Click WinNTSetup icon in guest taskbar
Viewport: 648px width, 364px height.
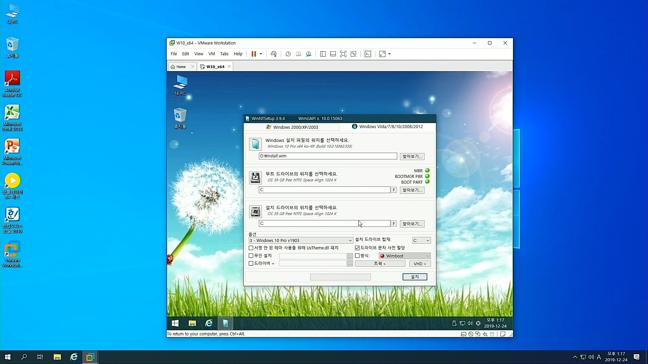tap(225, 324)
